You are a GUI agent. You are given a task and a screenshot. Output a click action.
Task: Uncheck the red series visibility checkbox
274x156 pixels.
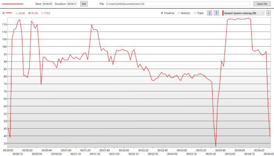pyautogui.click(x=4, y=13)
